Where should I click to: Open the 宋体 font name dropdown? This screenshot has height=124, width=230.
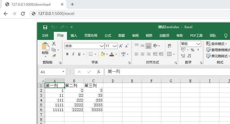102,46
